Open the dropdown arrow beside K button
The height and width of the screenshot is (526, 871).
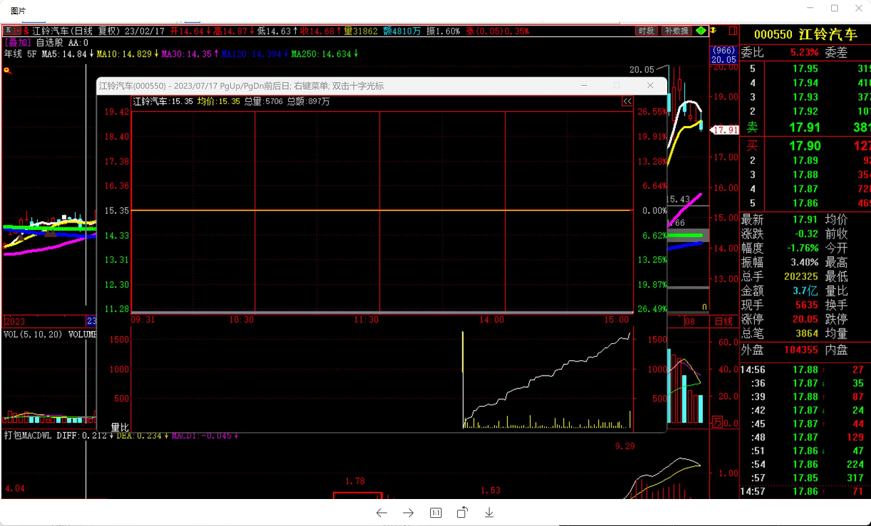click(x=18, y=31)
